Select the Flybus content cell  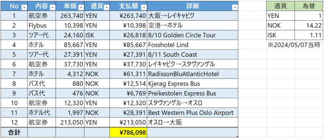[x=41, y=25]
